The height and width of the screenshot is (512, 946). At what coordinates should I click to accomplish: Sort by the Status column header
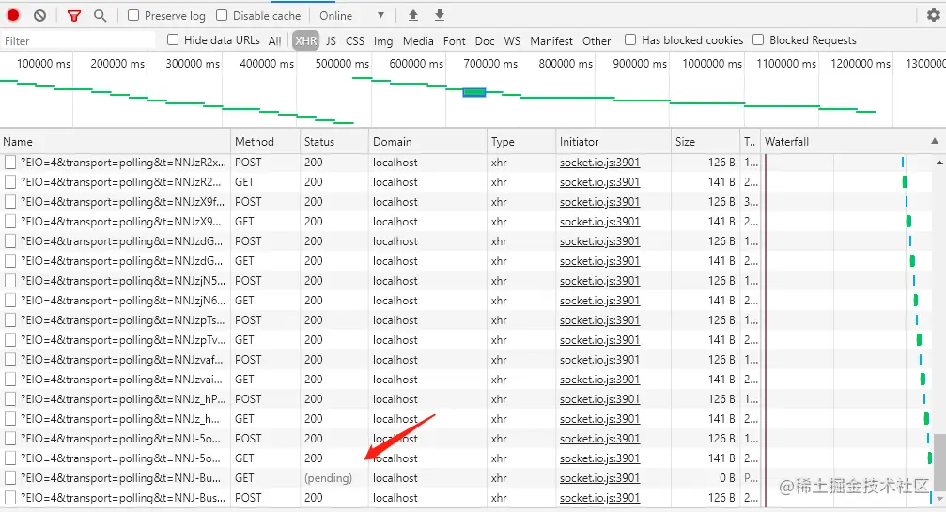pyautogui.click(x=333, y=142)
